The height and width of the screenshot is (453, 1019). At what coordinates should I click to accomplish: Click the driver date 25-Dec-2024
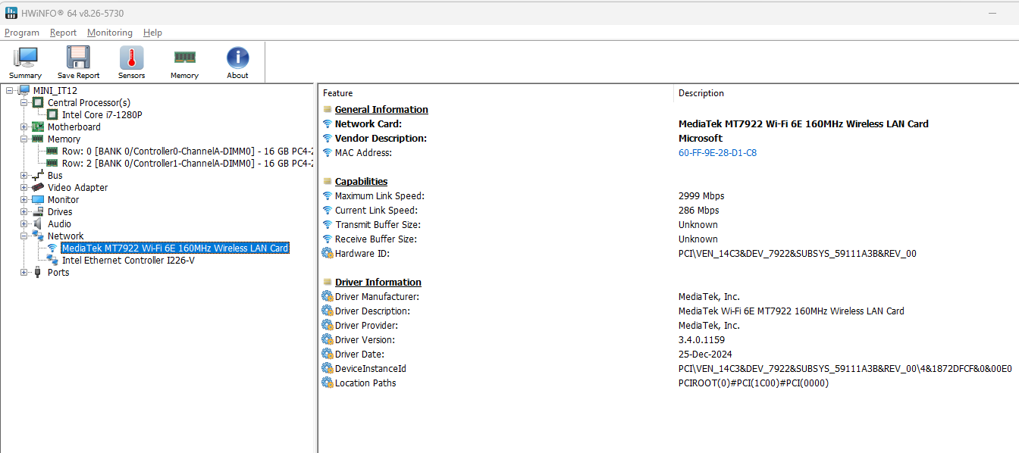click(705, 355)
